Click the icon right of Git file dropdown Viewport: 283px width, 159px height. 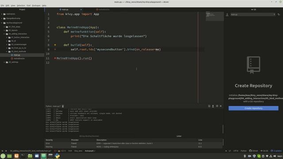click(x=279, y=15)
